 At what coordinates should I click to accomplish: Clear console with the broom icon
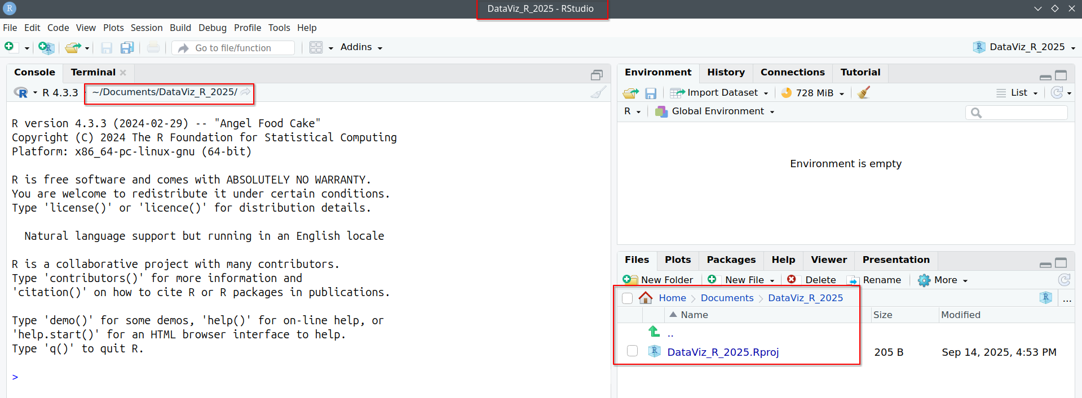(598, 92)
